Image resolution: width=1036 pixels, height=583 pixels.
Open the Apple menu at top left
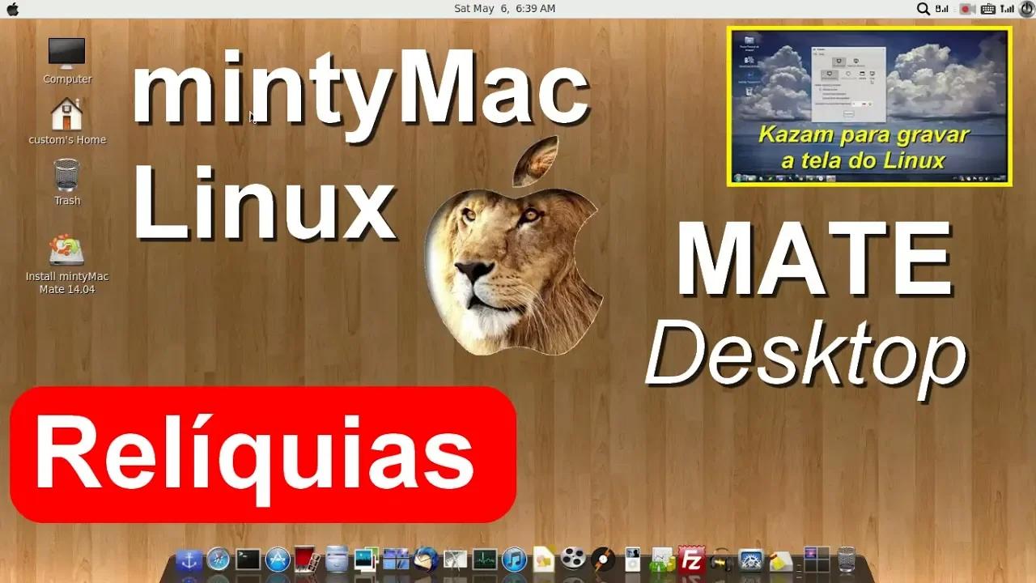tap(12, 8)
